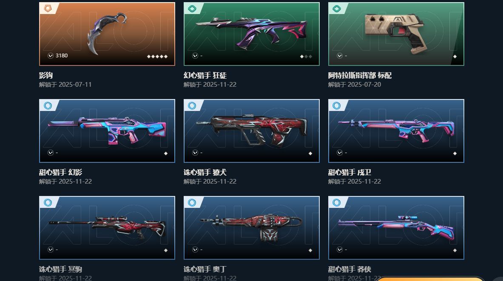The width and height of the screenshot is (503, 281).
Task: Open the 诛心猎手 奥丁 machine gun image
Action: (x=251, y=228)
